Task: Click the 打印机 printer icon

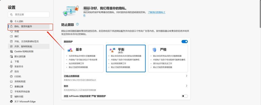Action: click(11, 76)
